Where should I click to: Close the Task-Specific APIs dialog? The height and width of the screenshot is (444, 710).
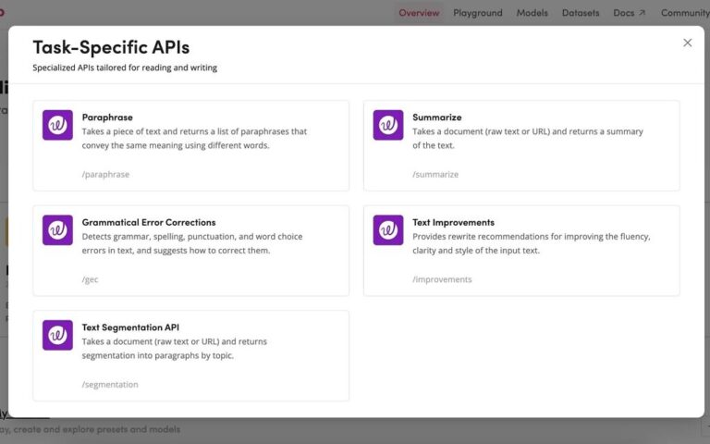point(687,43)
